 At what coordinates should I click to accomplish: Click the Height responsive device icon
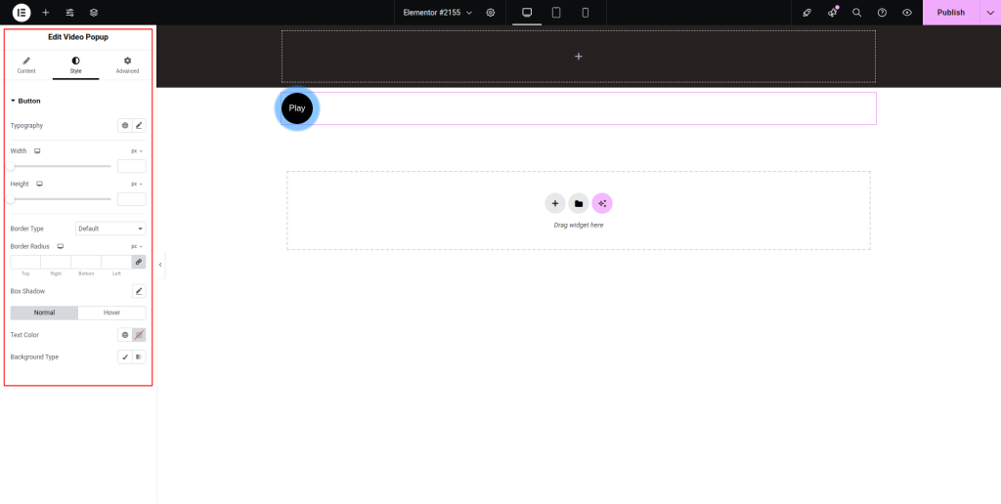tap(39, 184)
